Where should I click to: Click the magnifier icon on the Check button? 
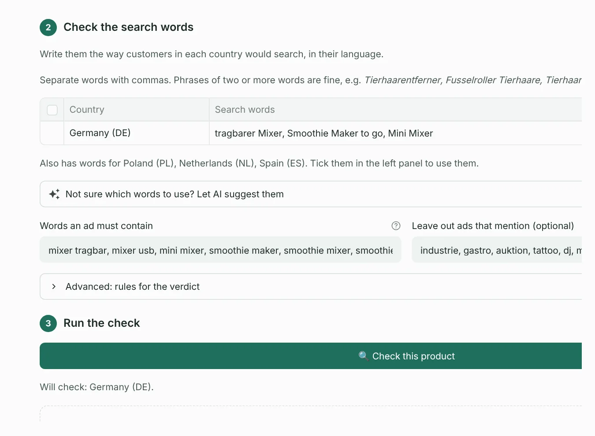pos(364,356)
